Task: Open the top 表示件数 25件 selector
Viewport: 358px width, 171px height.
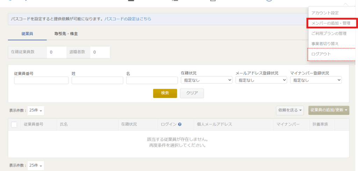Action: [36, 110]
